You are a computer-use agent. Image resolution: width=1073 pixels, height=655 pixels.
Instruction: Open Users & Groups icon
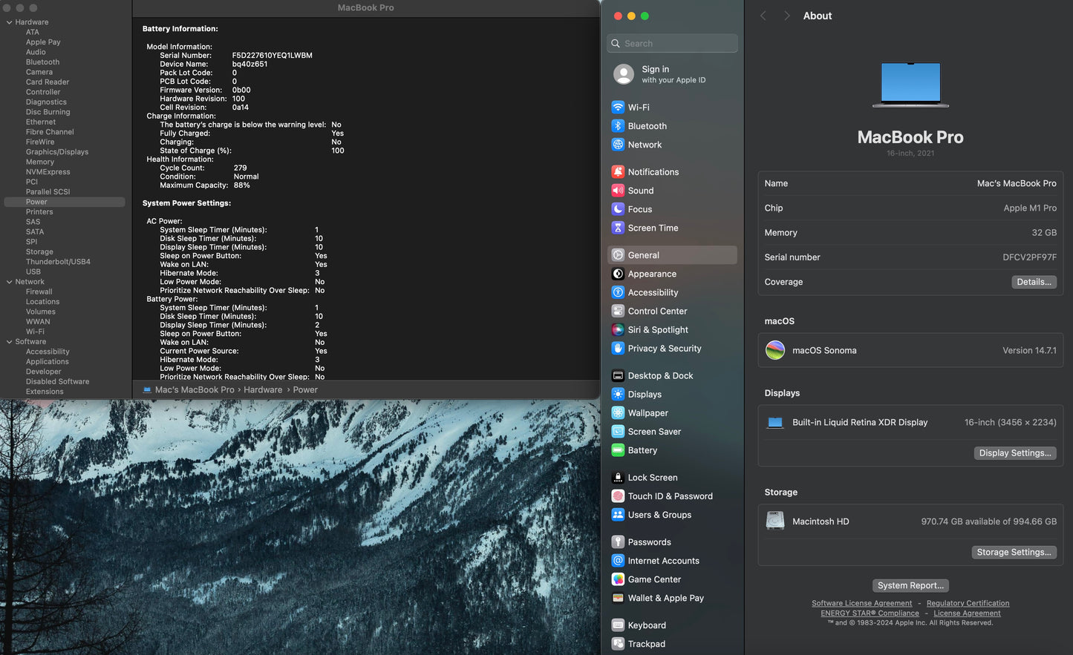[618, 514]
